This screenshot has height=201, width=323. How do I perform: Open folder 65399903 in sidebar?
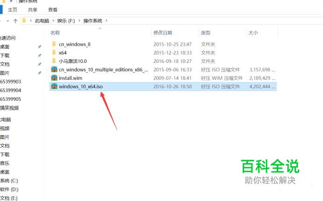pyautogui.click(x=11, y=82)
